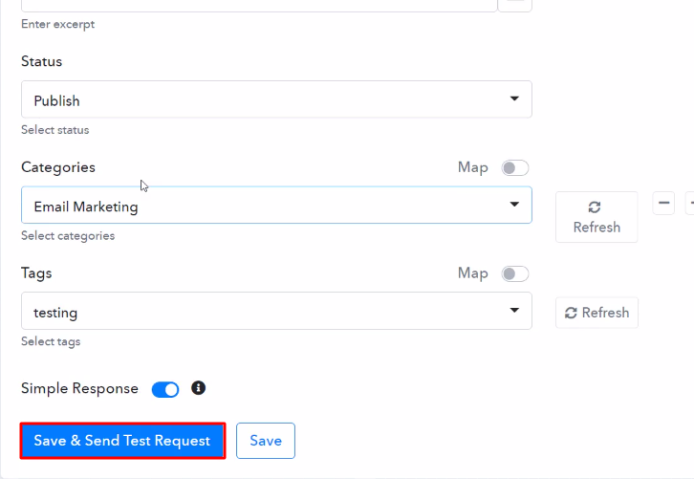Click the Simple Response label
The image size is (694, 479).
[79, 389]
